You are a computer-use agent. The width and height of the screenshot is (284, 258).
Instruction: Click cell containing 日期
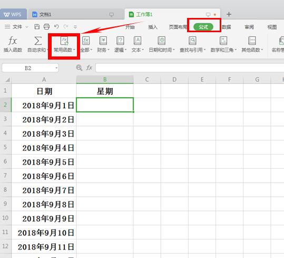click(x=44, y=91)
